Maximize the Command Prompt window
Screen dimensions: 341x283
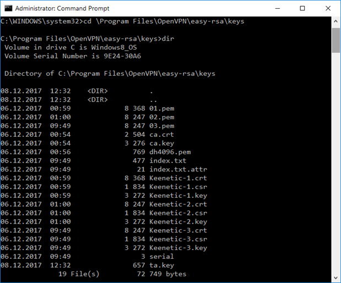(x=302, y=9)
